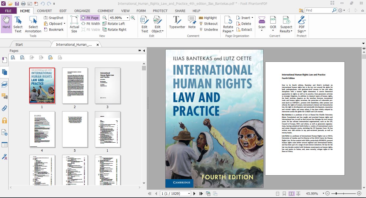Open the COMMENT ribbon tab
The height and width of the screenshot is (198, 366).
coord(106,11)
